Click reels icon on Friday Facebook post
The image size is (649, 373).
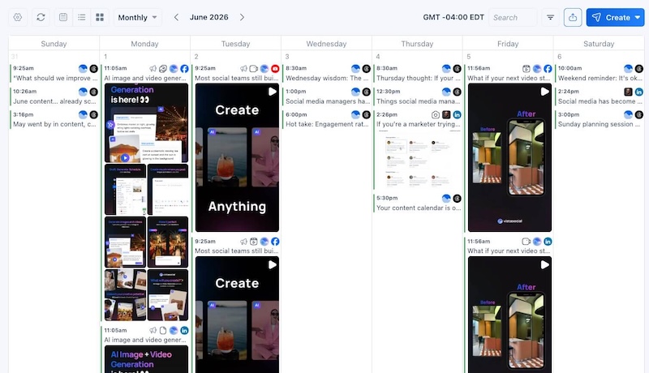pos(526,69)
